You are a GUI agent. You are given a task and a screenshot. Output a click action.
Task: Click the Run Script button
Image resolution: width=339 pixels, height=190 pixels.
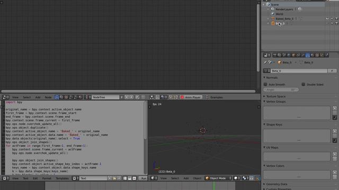pos(143,178)
